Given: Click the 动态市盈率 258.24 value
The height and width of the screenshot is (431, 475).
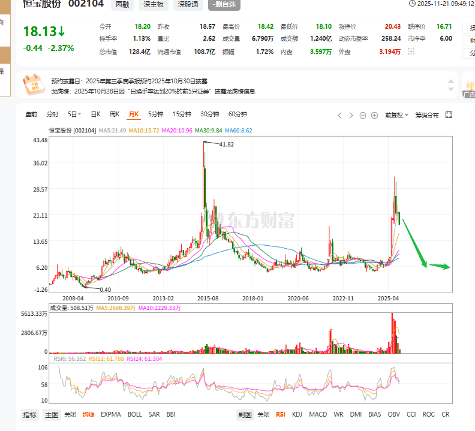Looking at the screenshot, I should [391, 38].
